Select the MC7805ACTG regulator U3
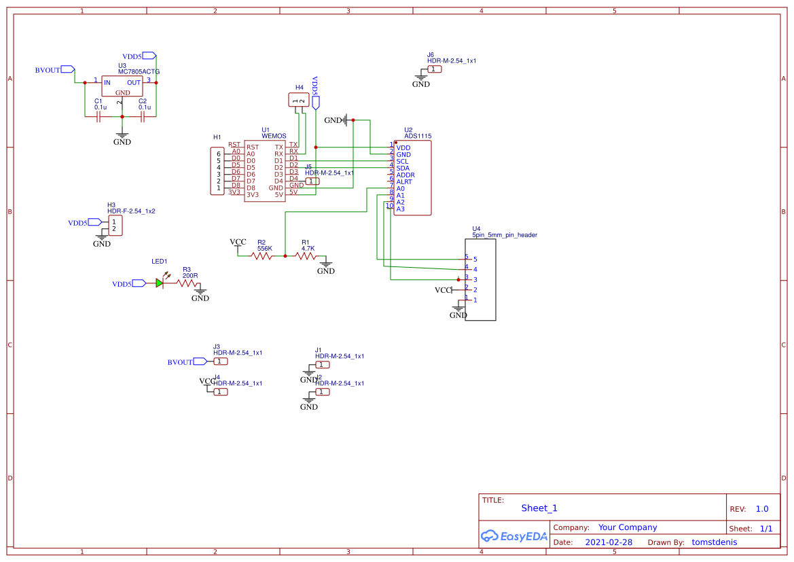 121,85
